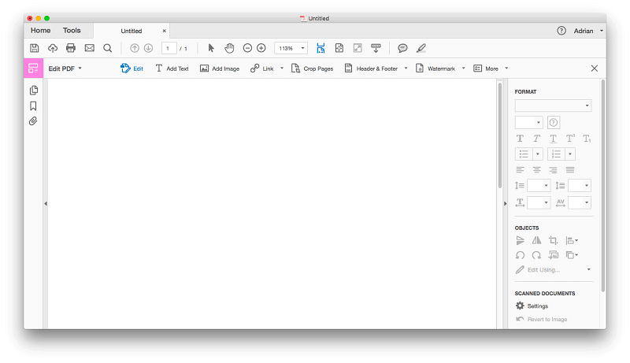630x363 pixels.
Task: Click the Read mode toolbar icon
Action: (x=376, y=48)
